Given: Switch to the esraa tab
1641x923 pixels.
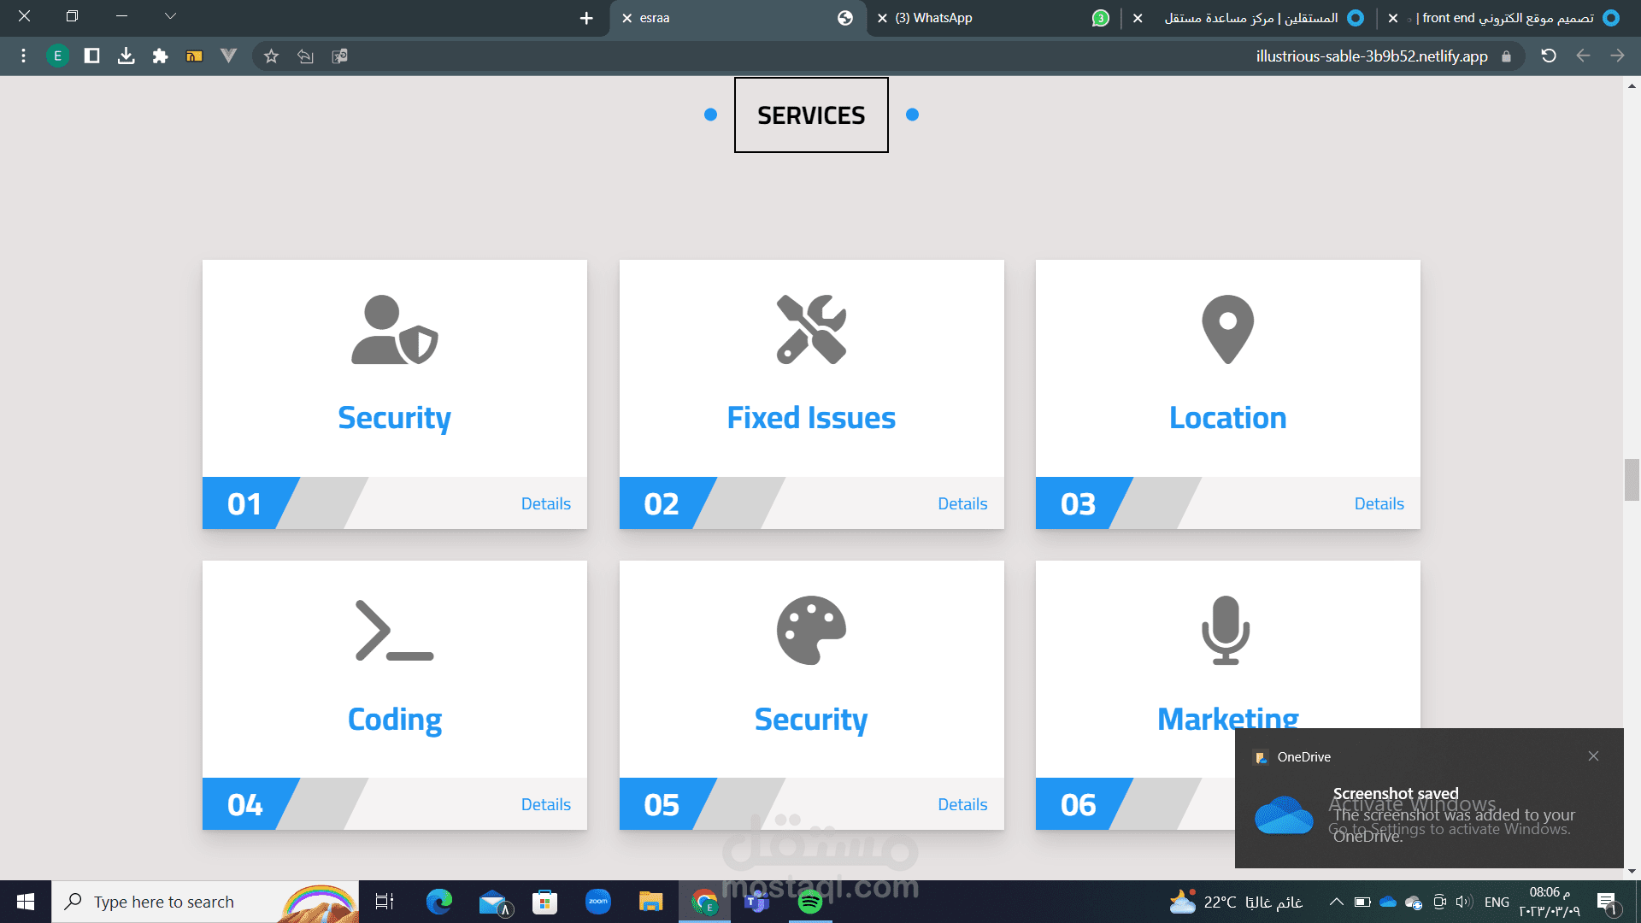Looking at the screenshot, I should click(x=738, y=19).
